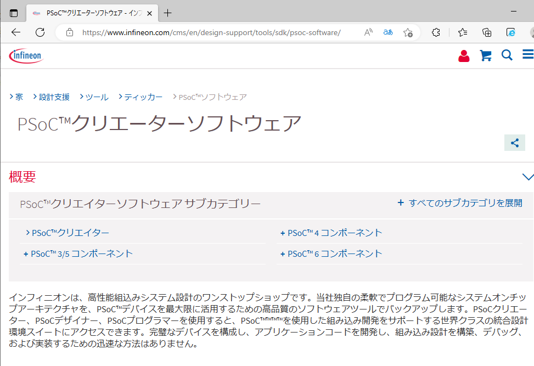Open the tab actions menu icon
This screenshot has height=366, width=534.
14,13
